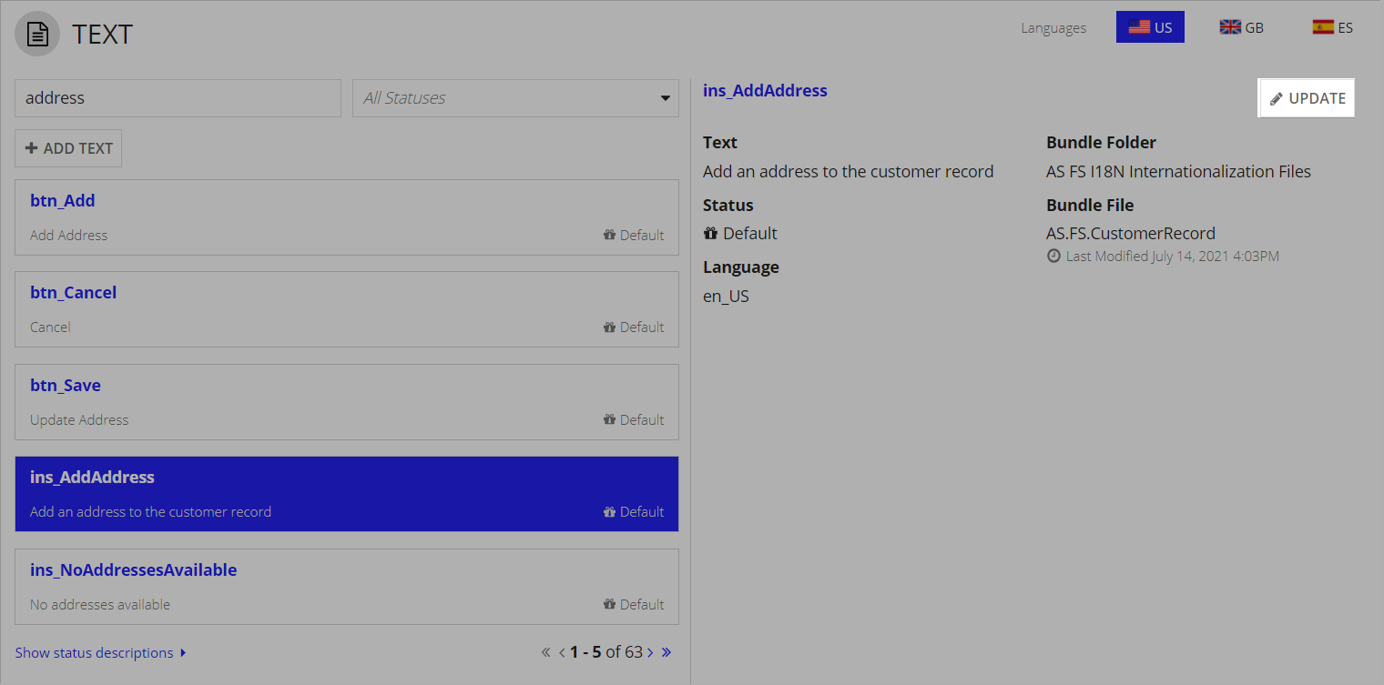Open the btn_Save text entry
This screenshot has height=685, width=1384.
[x=347, y=402]
